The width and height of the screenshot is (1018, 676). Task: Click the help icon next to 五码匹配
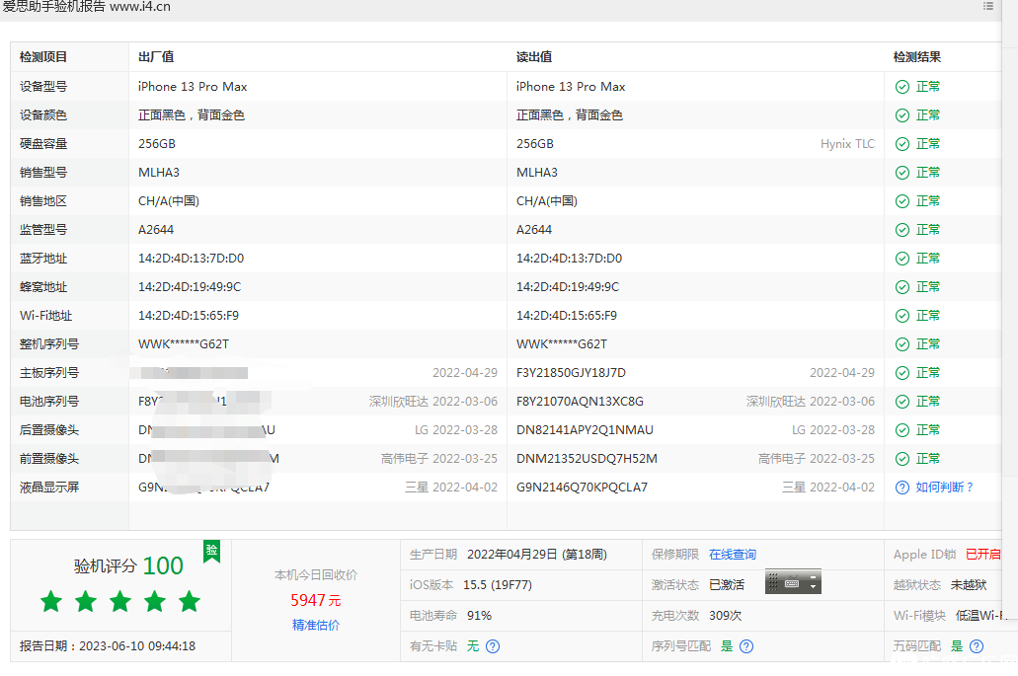[977, 646]
